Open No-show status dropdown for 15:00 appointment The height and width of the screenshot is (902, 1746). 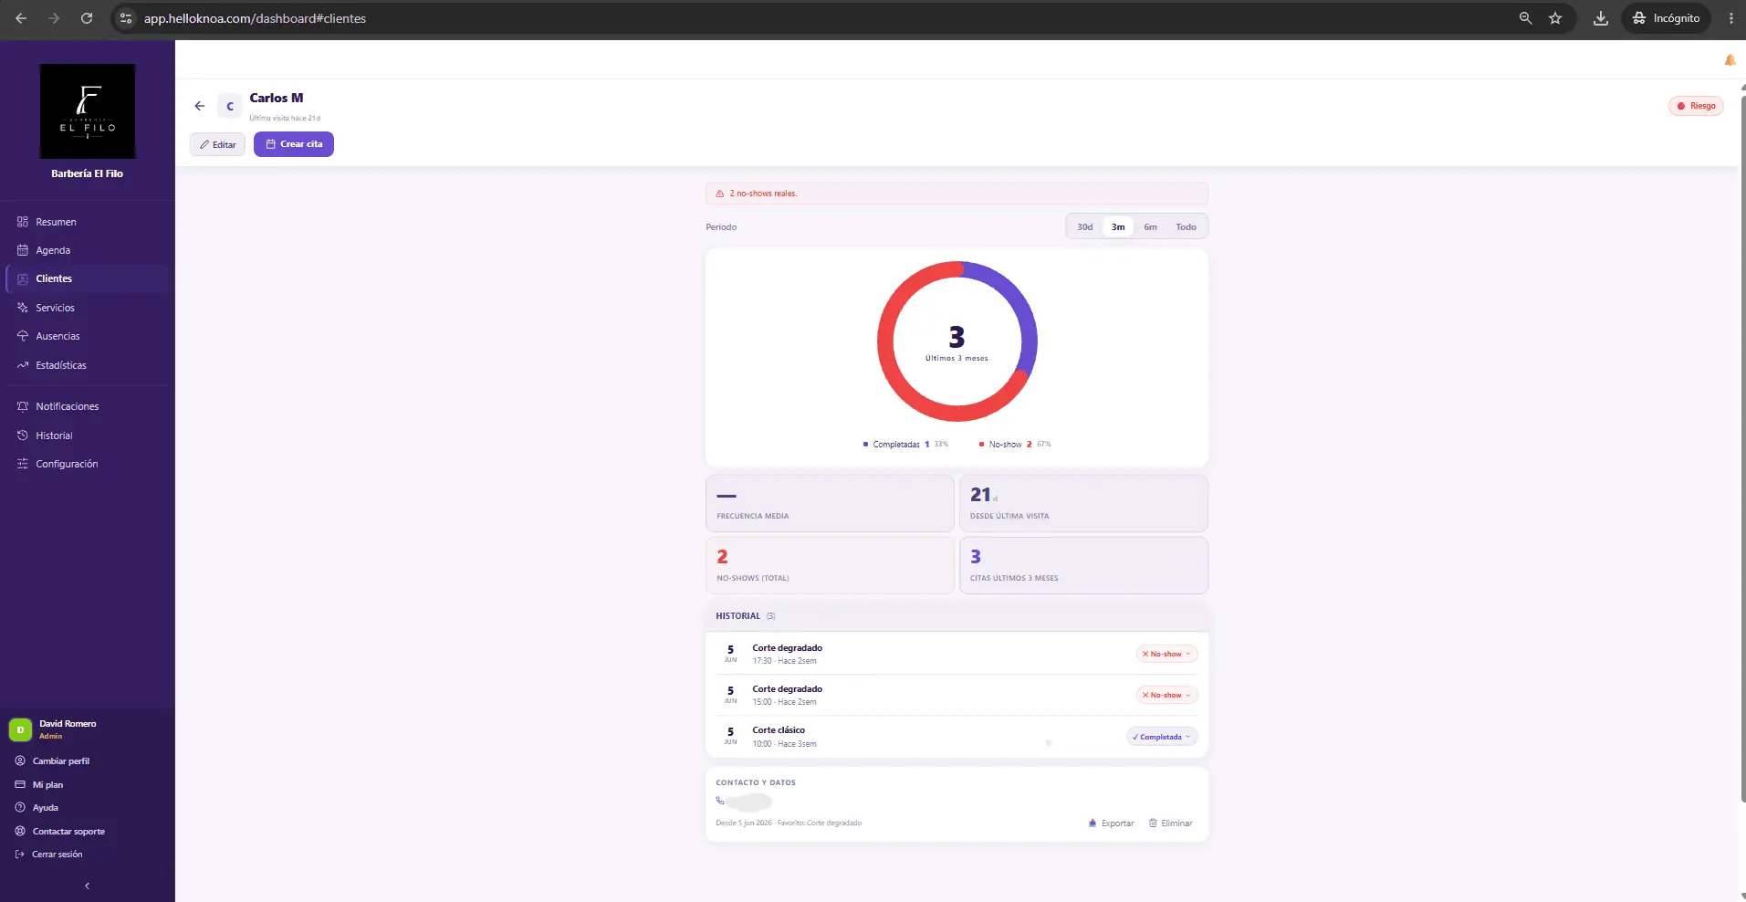(x=1166, y=695)
